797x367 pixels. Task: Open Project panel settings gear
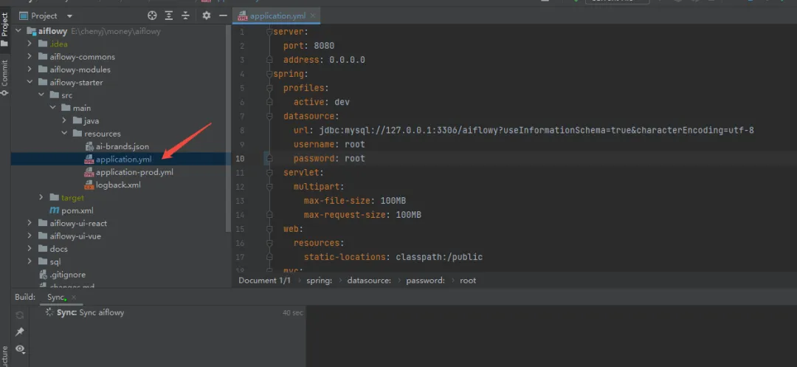206,16
